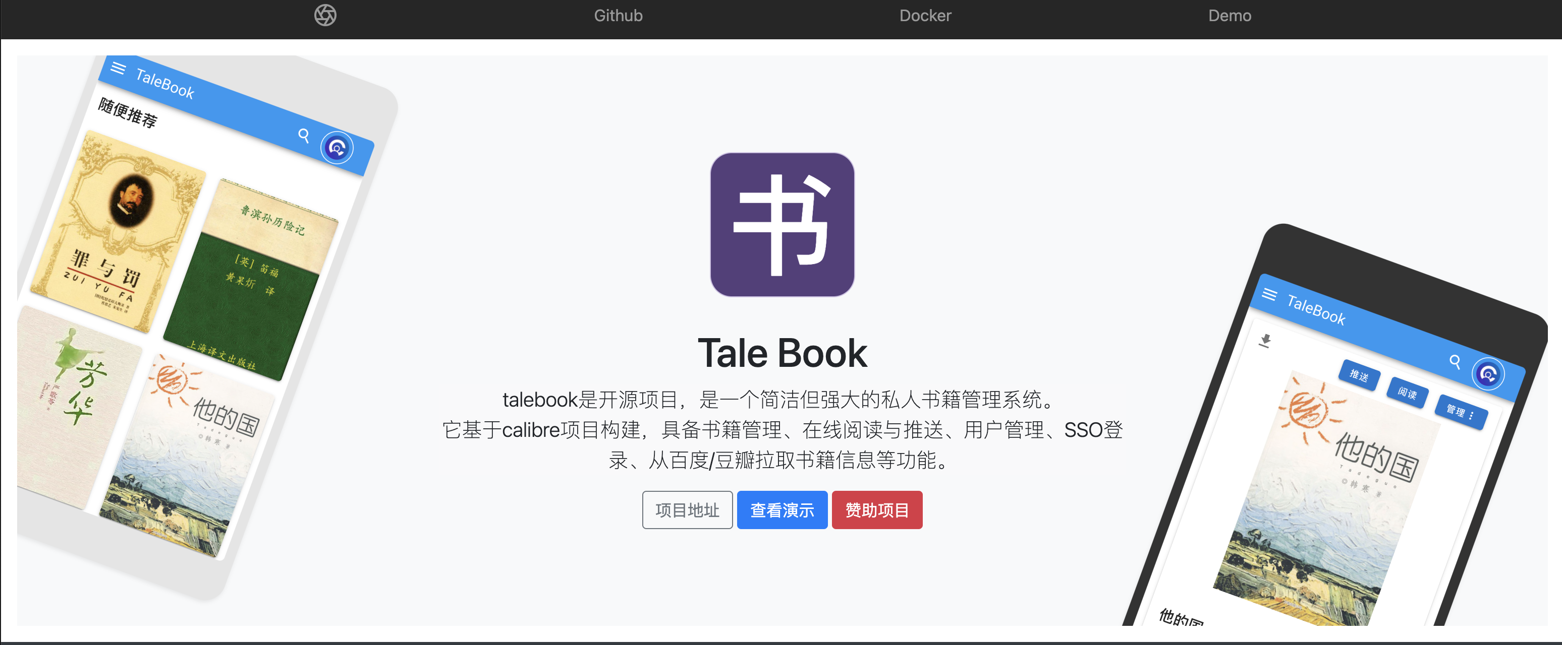Image resolution: width=1562 pixels, height=645 pixels.
Task: Click the 赞助项目 button
Action: pyautogui.click(x=877, y=510)
